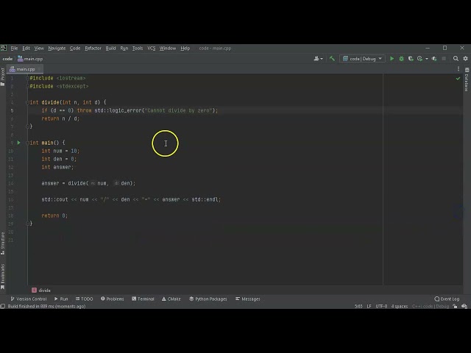Open the Python Packages tool window
The image size is (471, 353).
click(x=208, y=299)
